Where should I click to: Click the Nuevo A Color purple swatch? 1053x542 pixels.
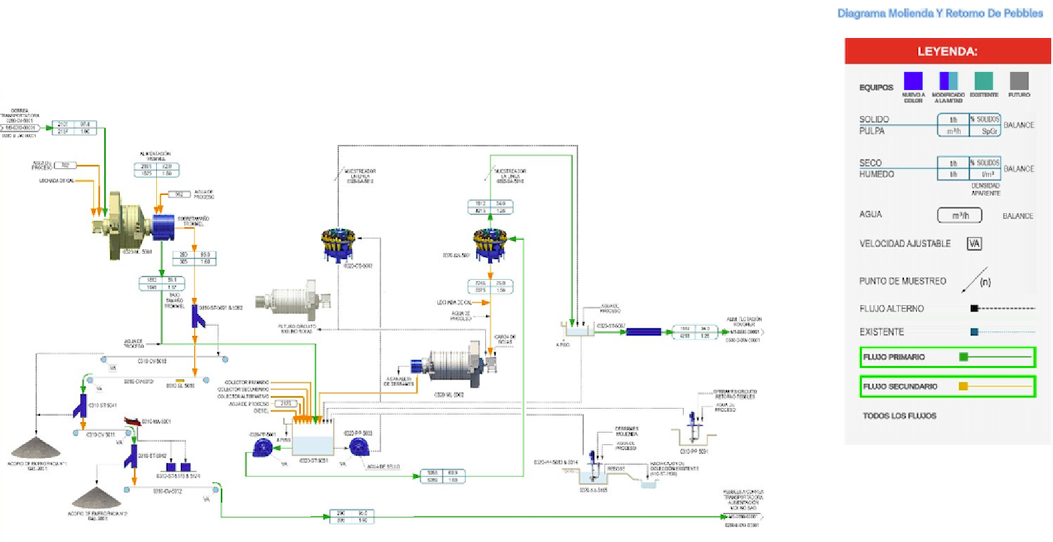coord(913,81)
